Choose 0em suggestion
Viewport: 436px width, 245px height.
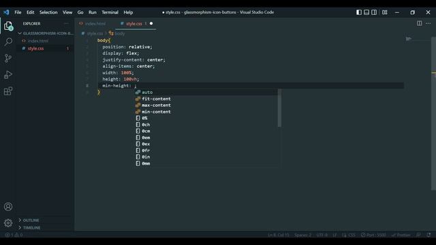click(x=206, y=137)
